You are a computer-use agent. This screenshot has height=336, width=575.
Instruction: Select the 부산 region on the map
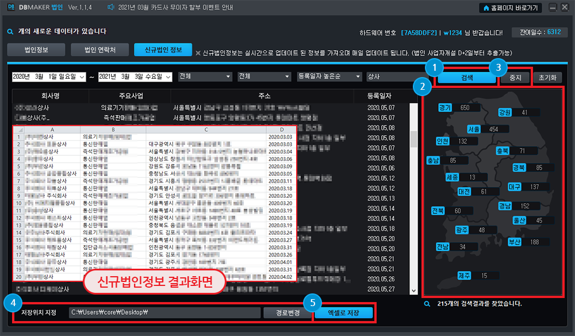click(x=515, y=242)
